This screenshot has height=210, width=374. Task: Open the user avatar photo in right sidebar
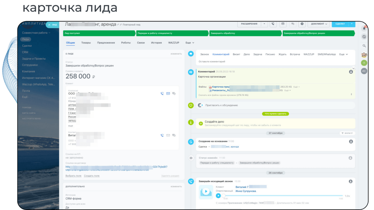tap(364, 55)
